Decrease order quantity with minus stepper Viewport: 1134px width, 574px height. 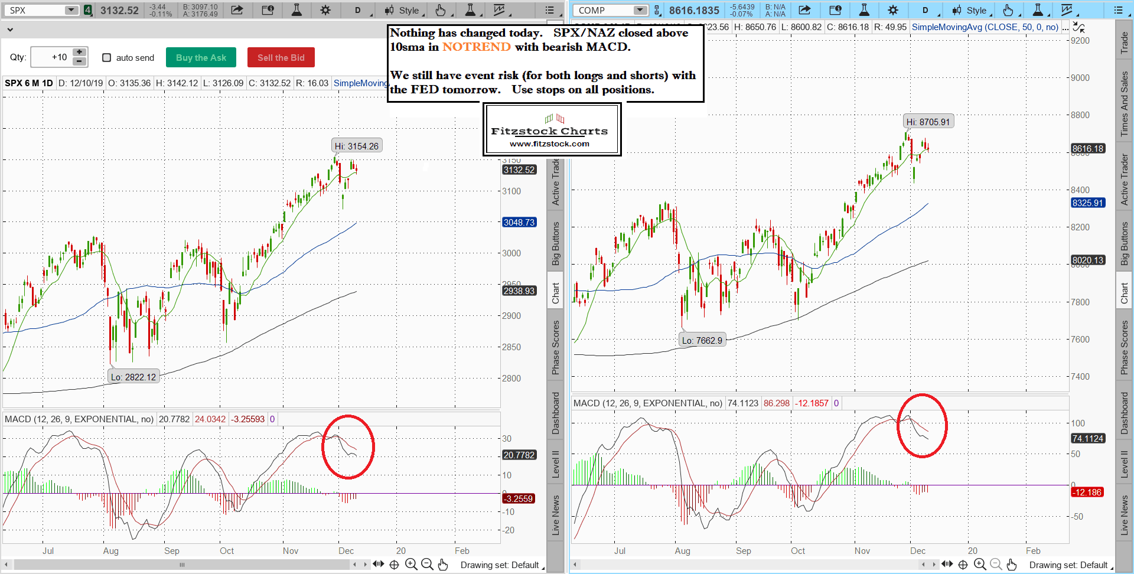(80, 61)
